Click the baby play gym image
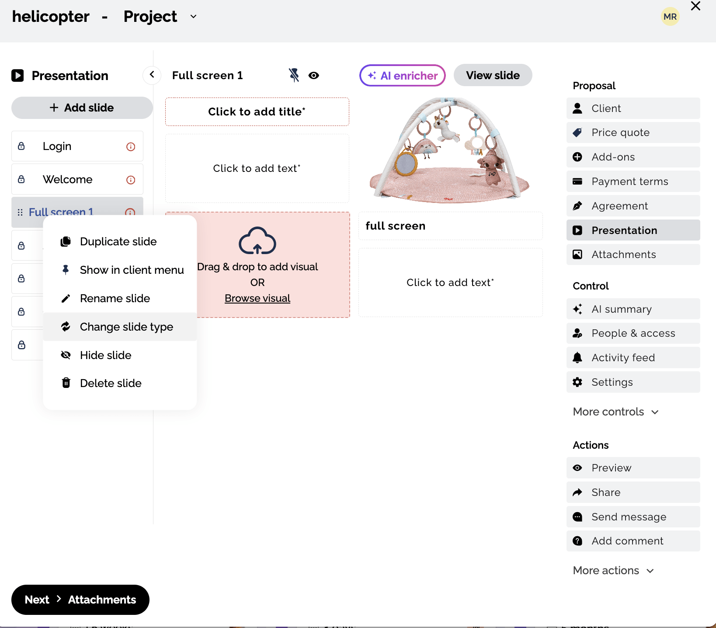Viewport: 716px width, 628px height. [x=450, y=150]
